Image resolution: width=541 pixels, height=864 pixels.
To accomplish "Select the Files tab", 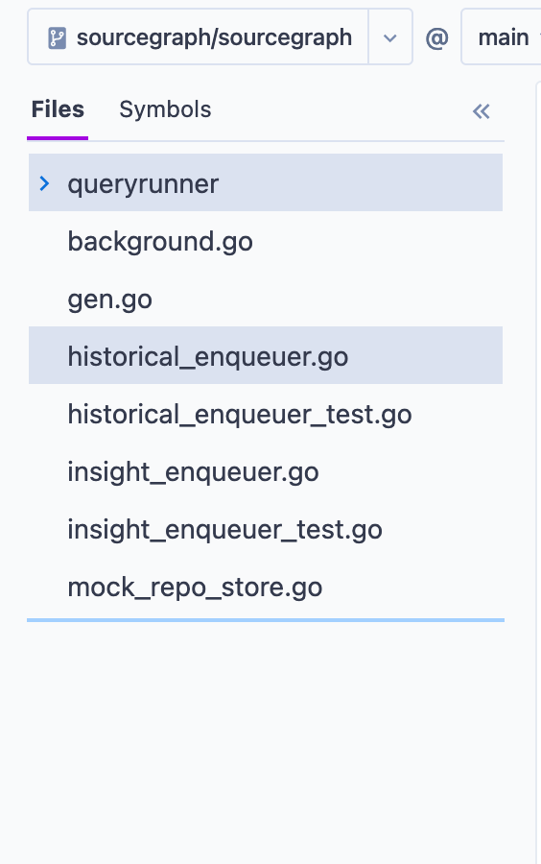I will point(58,109).
